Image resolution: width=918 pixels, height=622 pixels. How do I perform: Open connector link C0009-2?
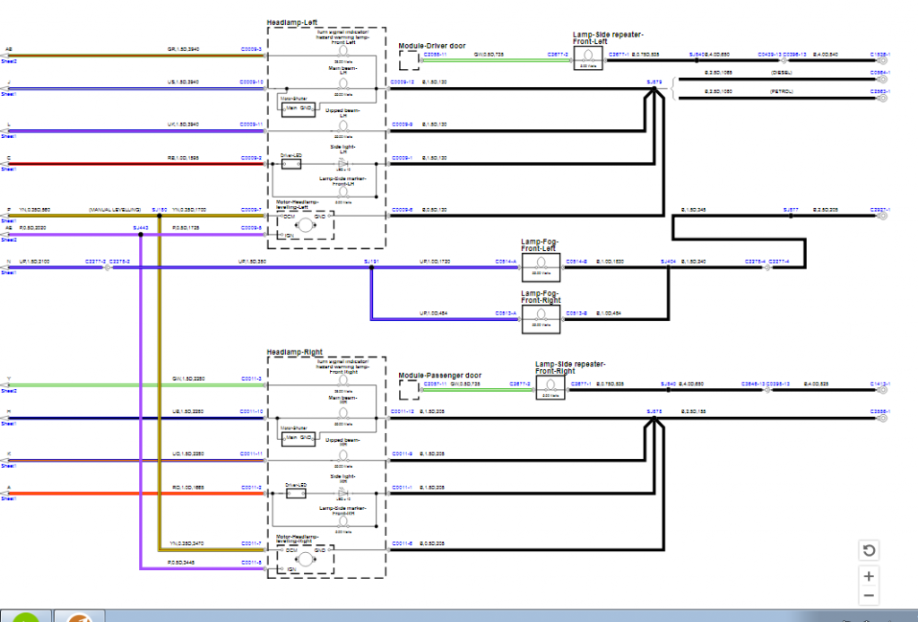point(251,158)
